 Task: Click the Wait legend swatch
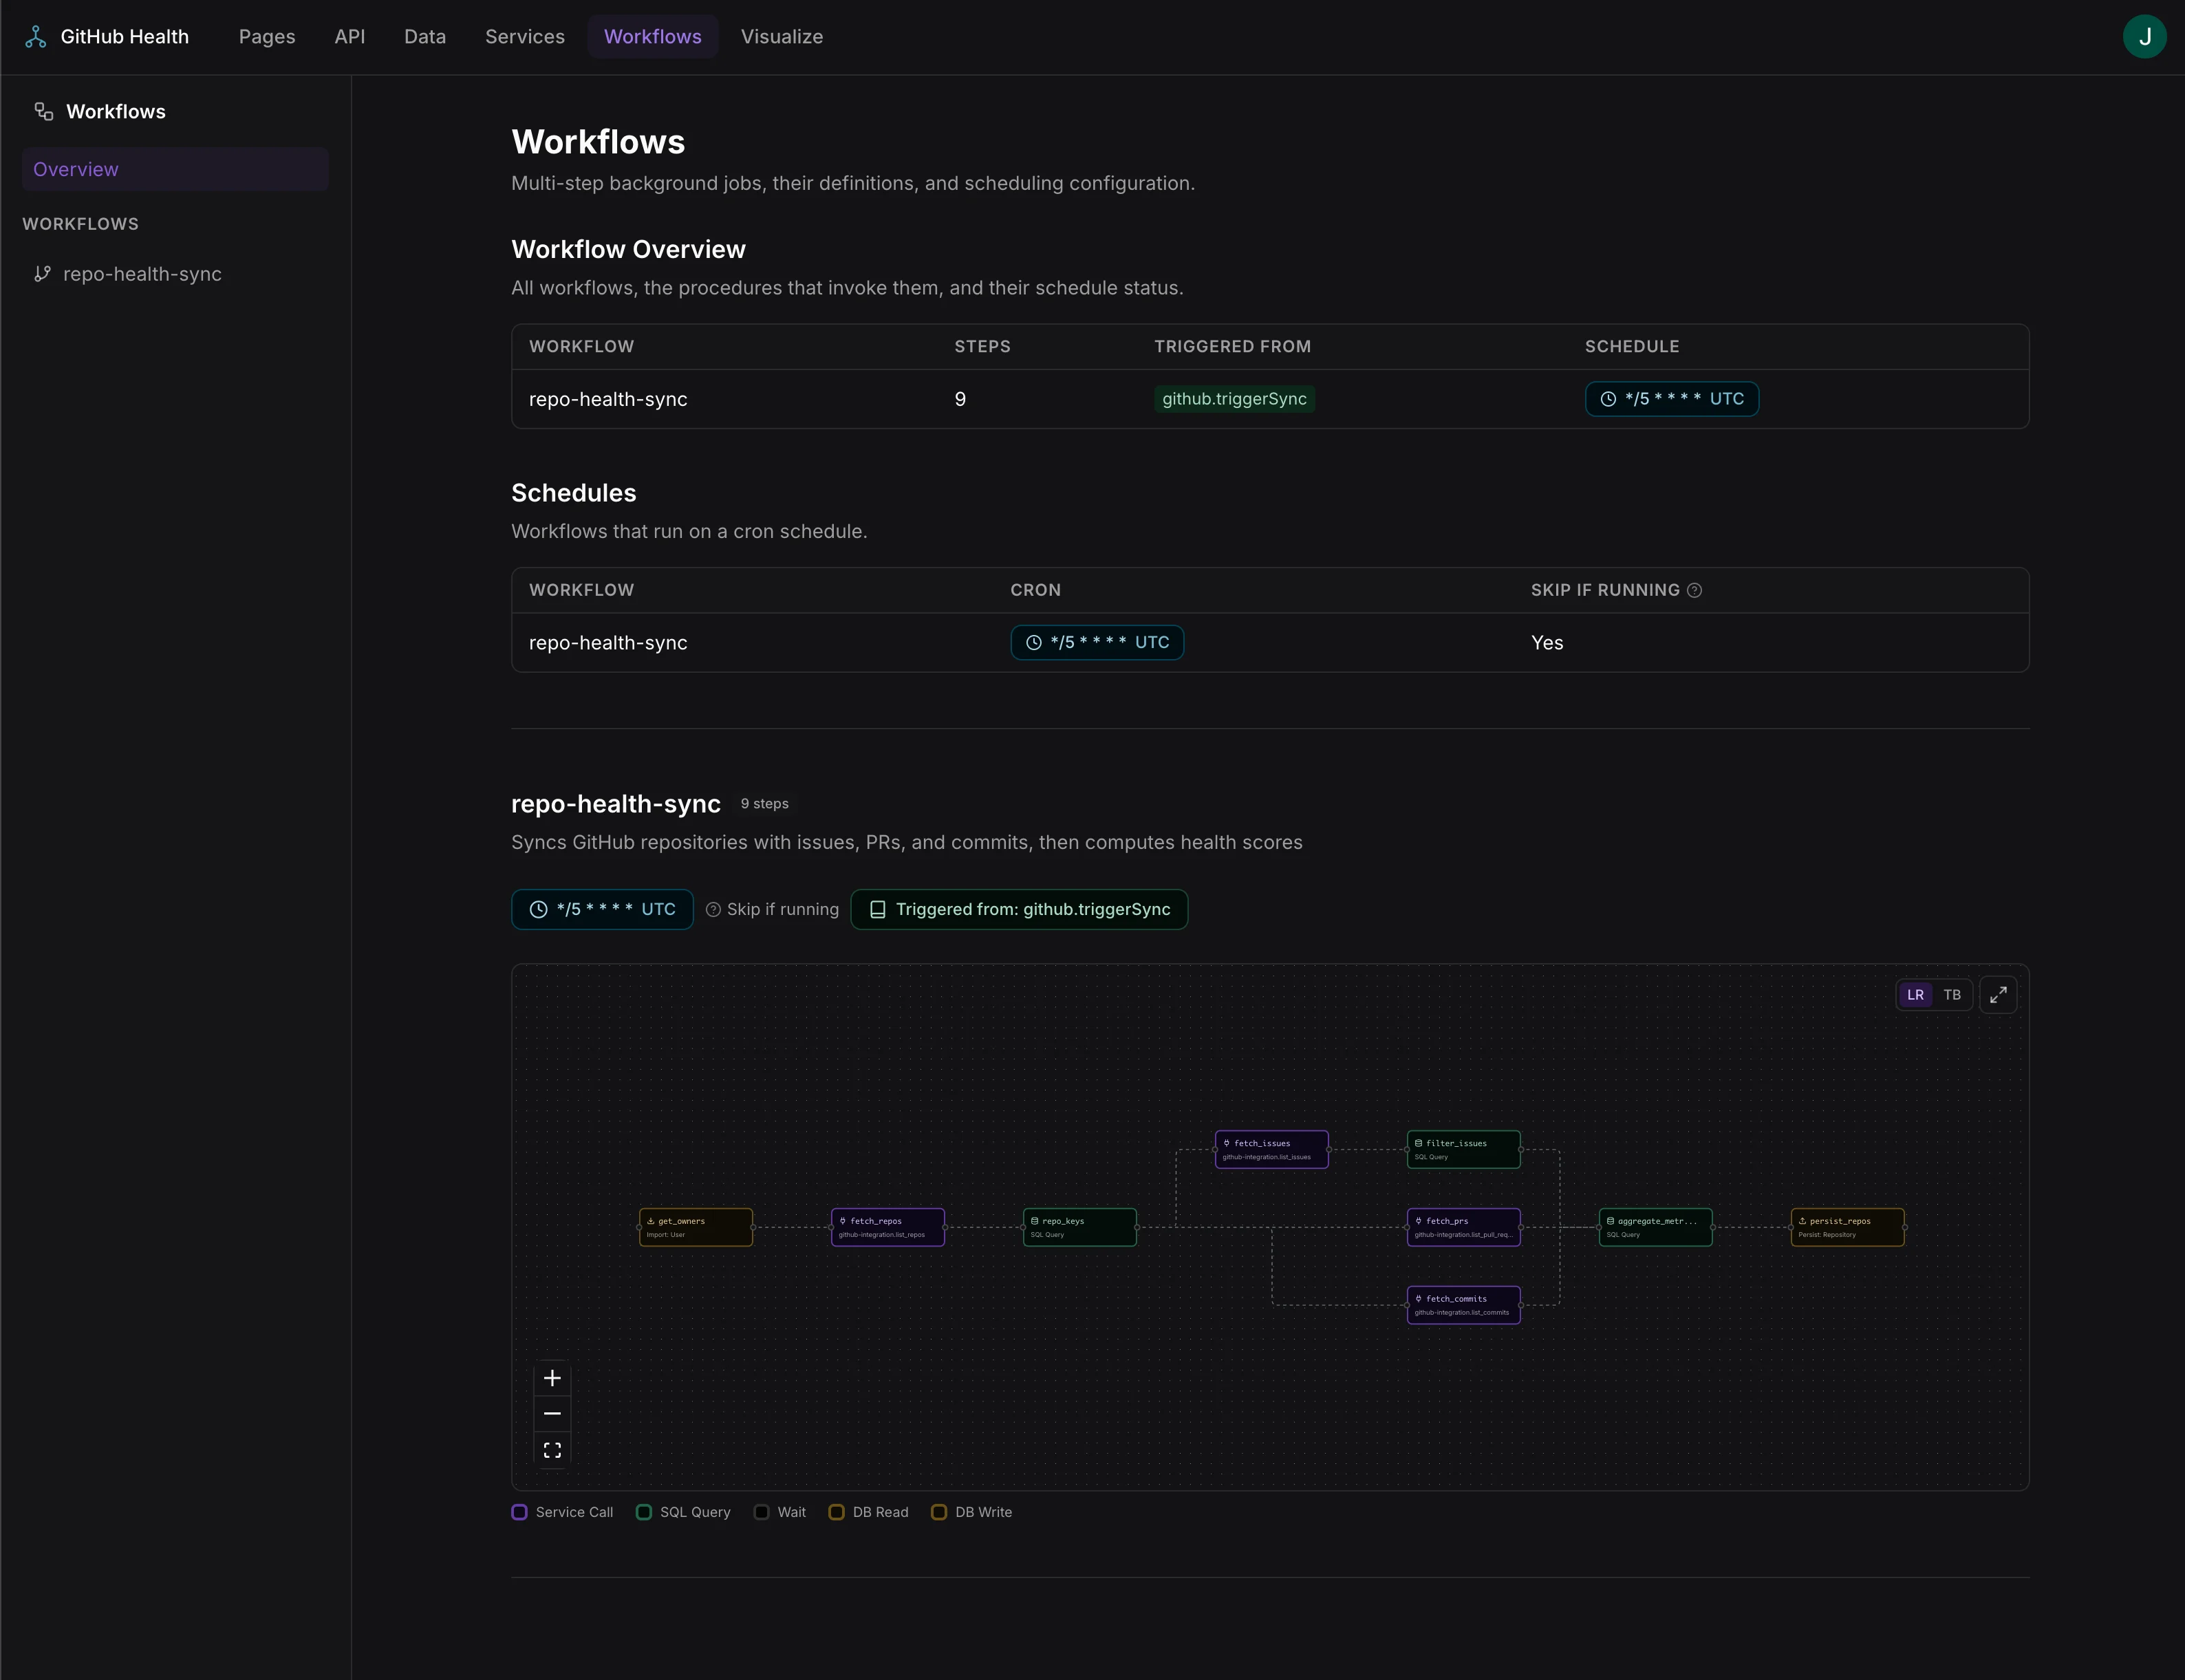[761, 1512]
